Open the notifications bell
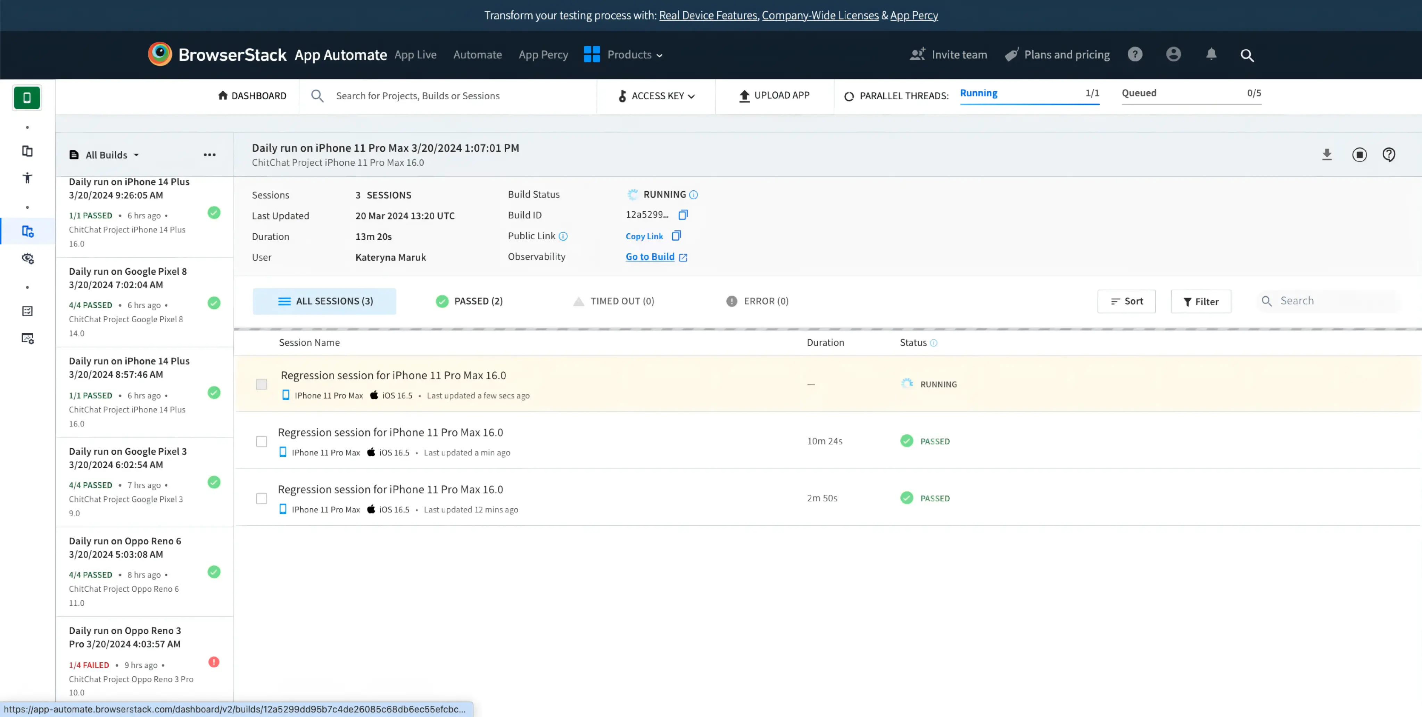 tap(1211, 54)
